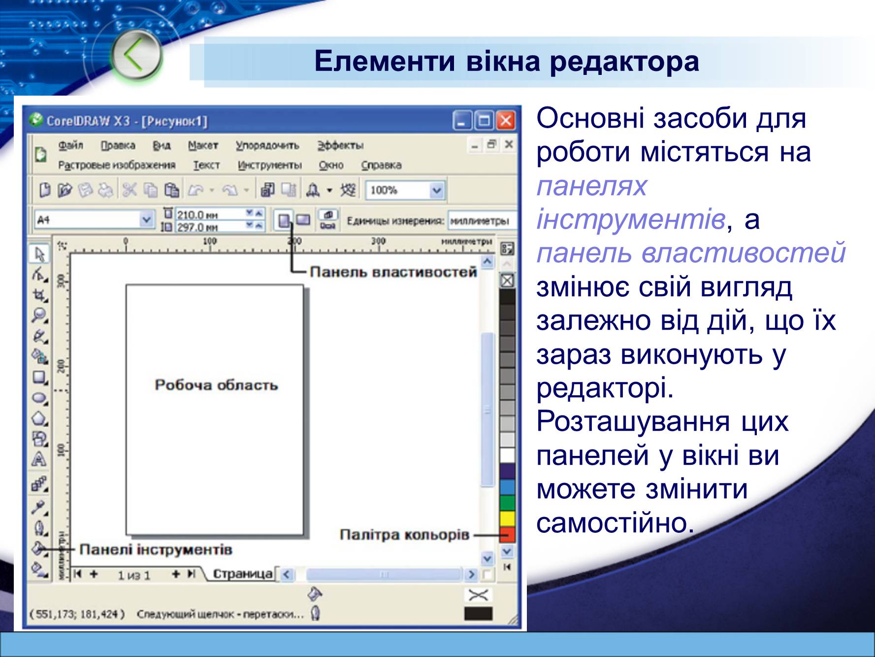875x657 pixels.
Task: Select the Smart Fill tool
Action: tap(39, 356)
